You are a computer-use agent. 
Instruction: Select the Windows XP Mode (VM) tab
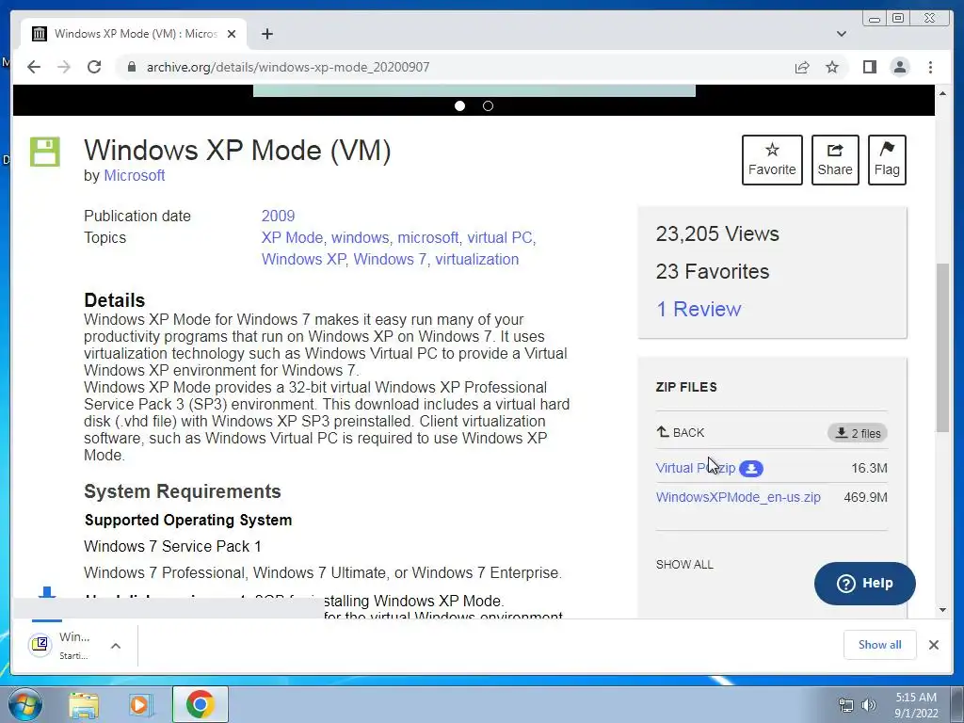[x=134, y=34]
